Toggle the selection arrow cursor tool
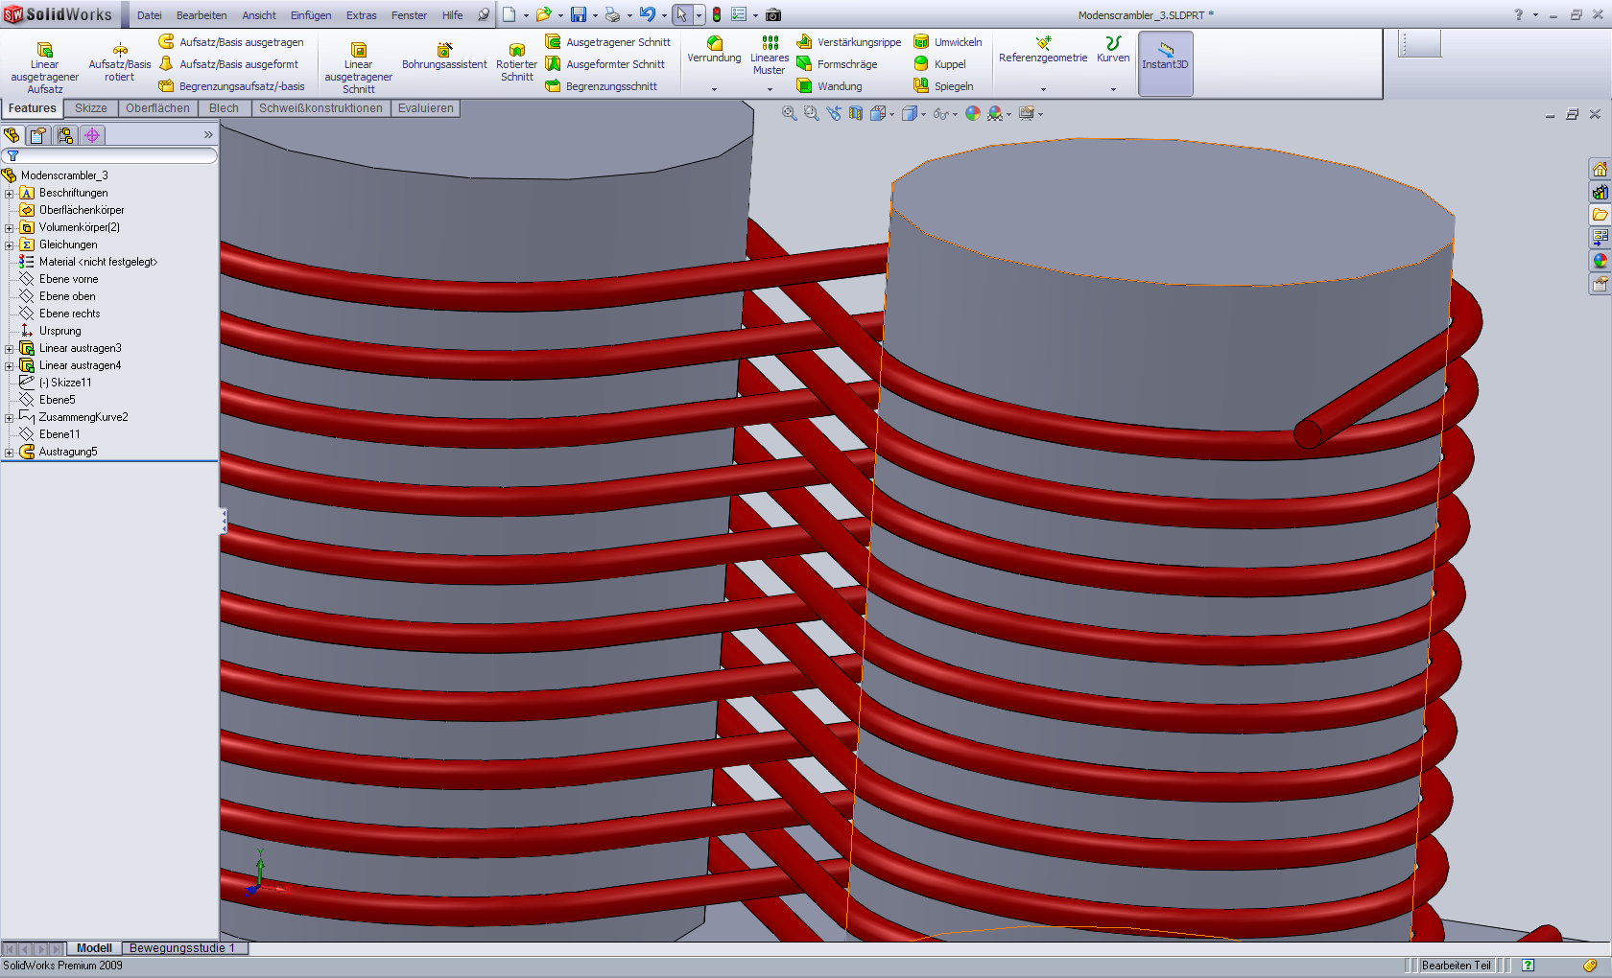The width and height of the screenshot is (1612, 978). (681, 15)
